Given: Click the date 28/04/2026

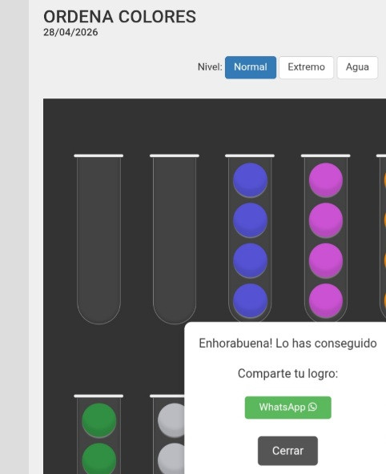Looking at the screenshot, I should [x=70, y=32].
